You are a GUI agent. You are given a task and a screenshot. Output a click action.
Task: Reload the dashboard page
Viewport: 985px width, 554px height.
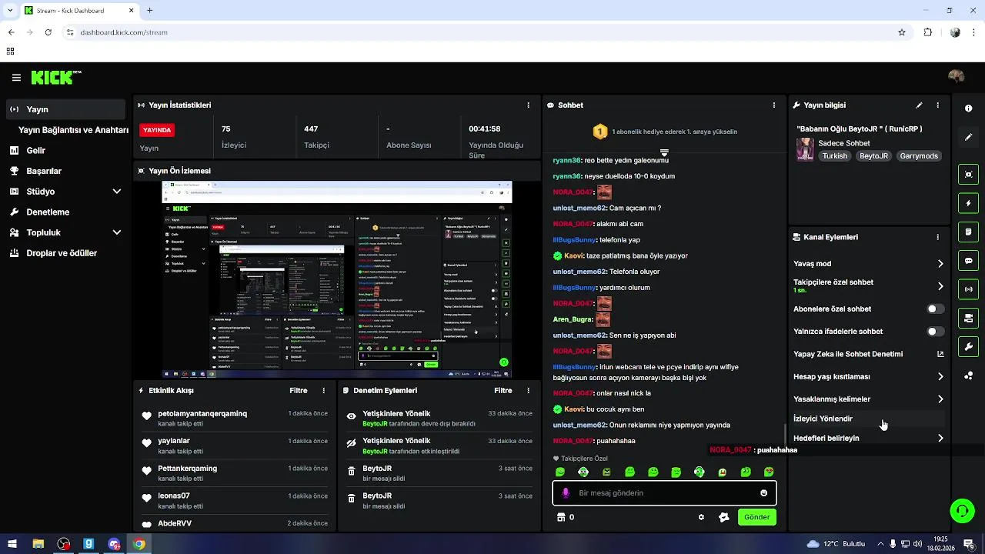tap(48, 32)
